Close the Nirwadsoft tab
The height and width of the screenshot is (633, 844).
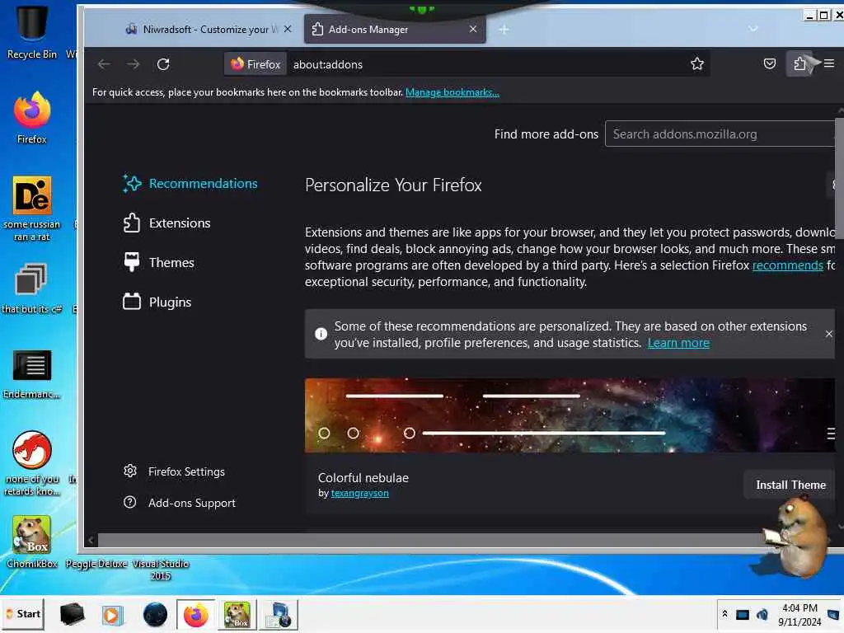pyautogui.click(x=288, y=29)
